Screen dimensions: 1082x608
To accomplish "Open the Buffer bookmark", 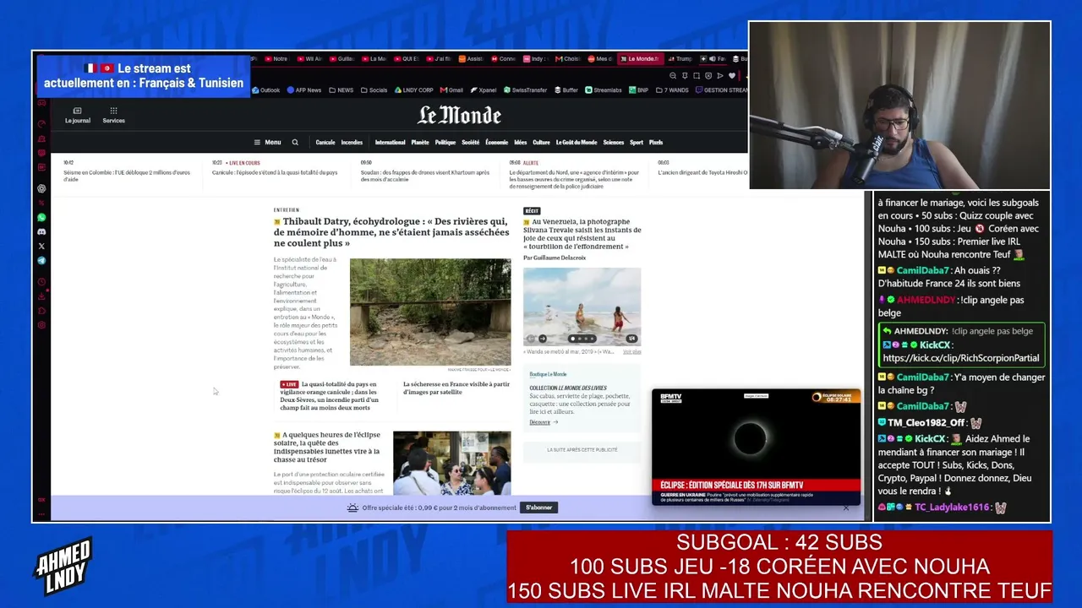I will (566, 90).
